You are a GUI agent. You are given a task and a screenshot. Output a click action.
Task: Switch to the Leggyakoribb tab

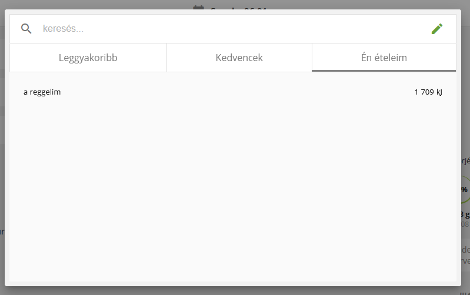point(88,58)
